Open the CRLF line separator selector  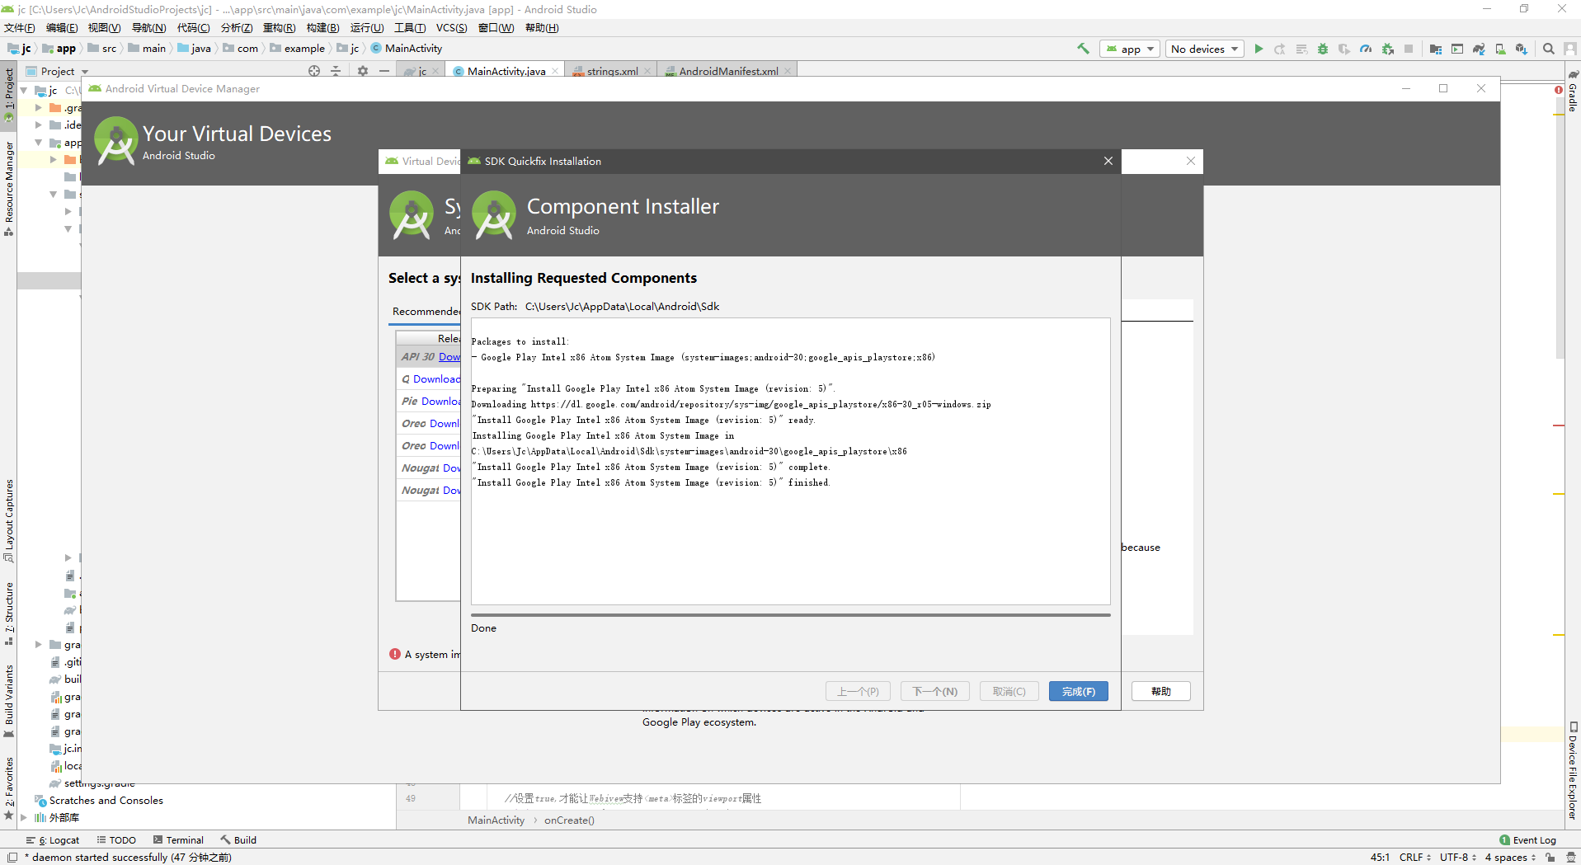pyautogui.click(x=1414, y=857)
